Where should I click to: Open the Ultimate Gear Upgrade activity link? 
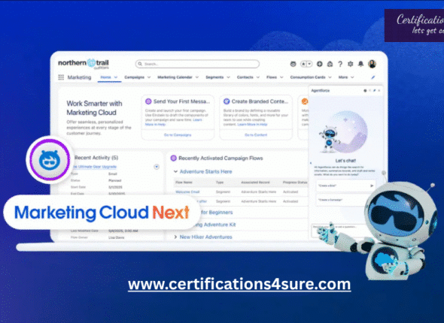[x=94, y=167]
